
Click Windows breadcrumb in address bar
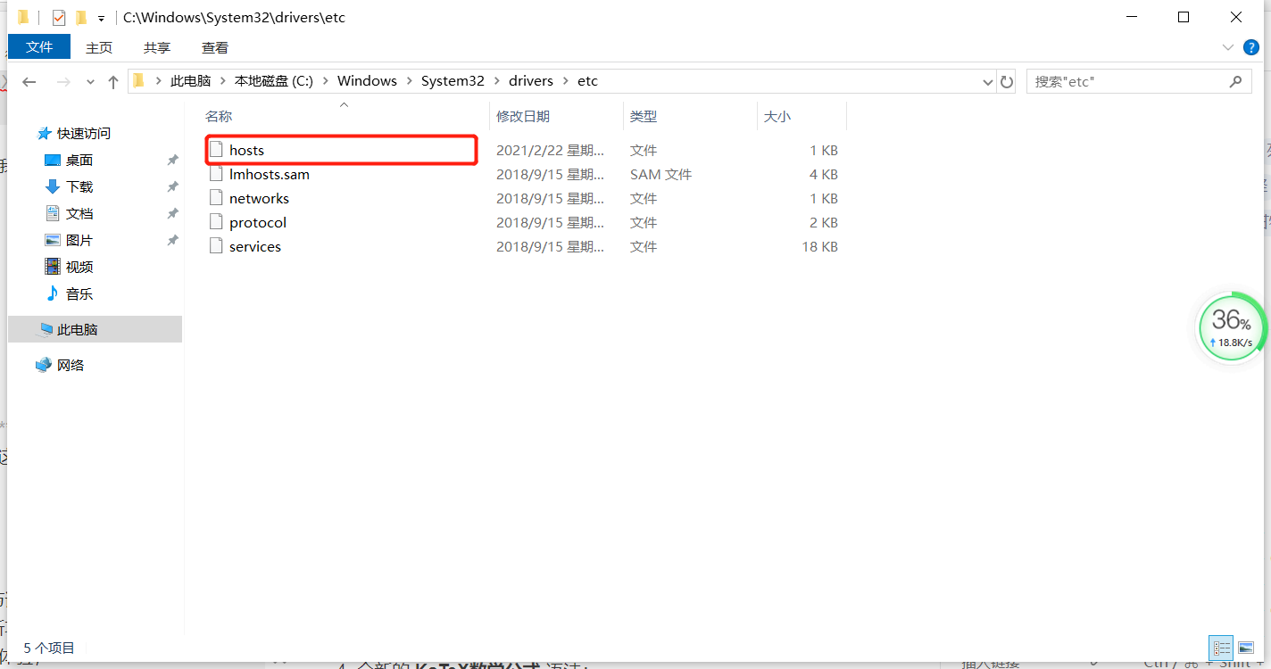coord(367,81)
